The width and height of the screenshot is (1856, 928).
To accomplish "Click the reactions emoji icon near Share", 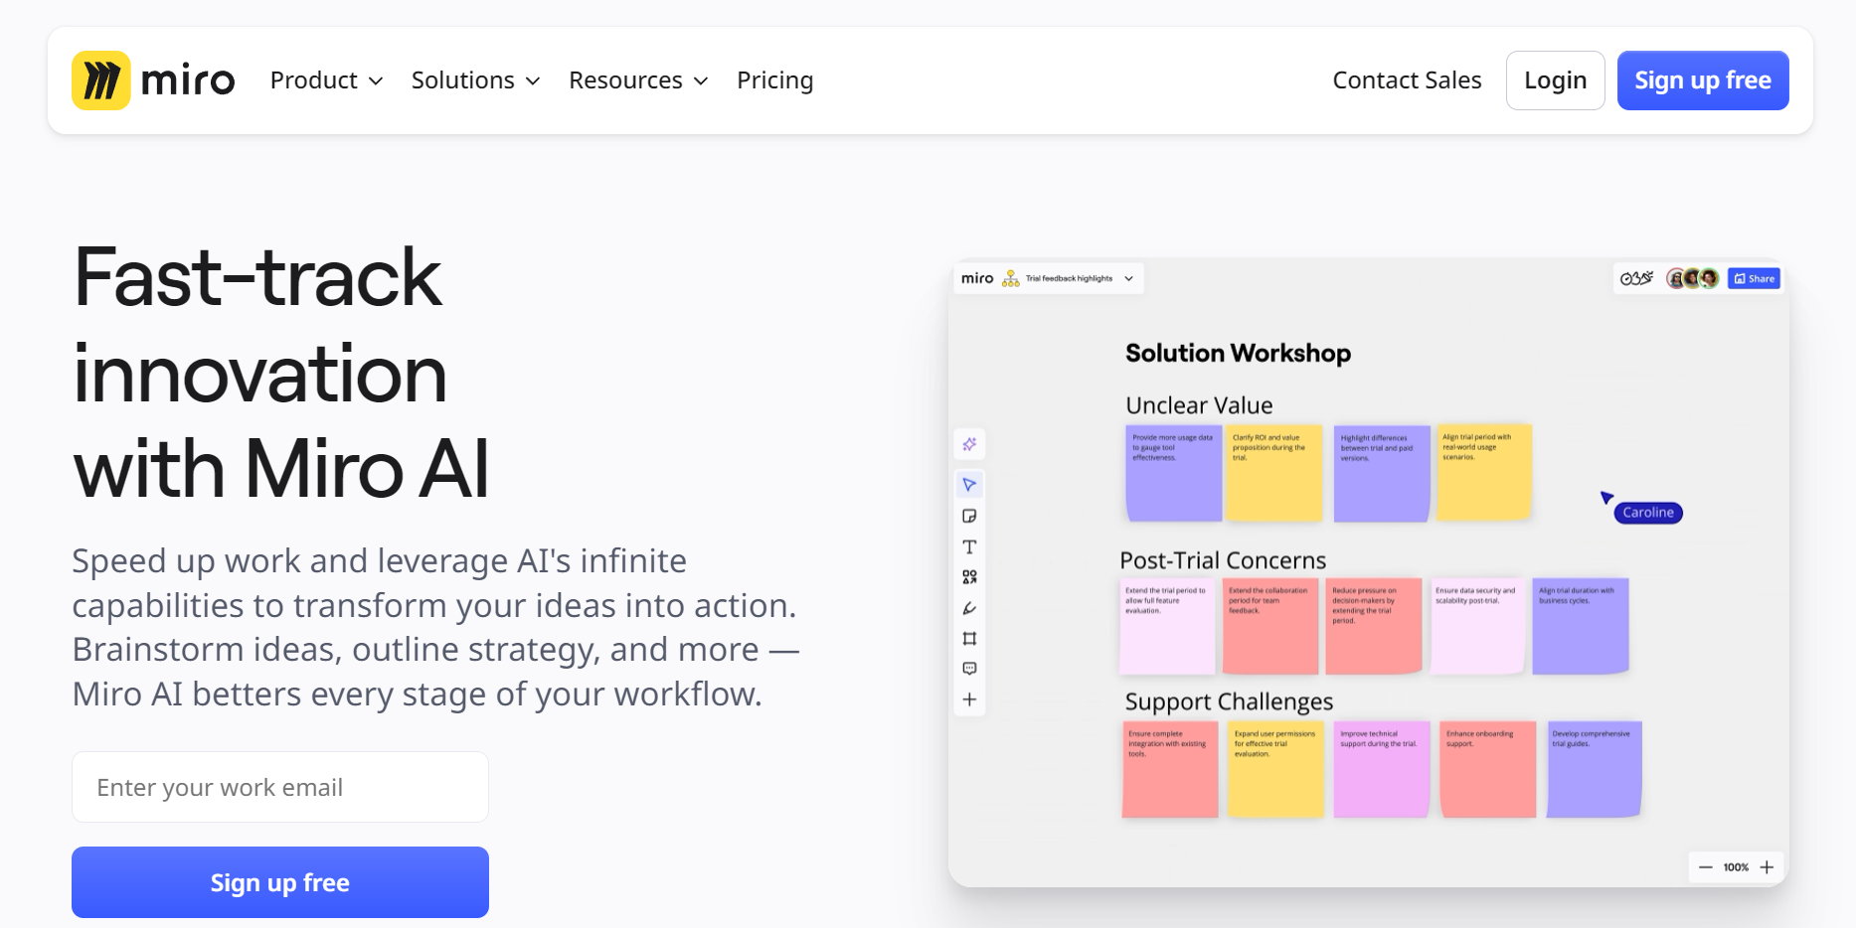I will [1636, 278].
